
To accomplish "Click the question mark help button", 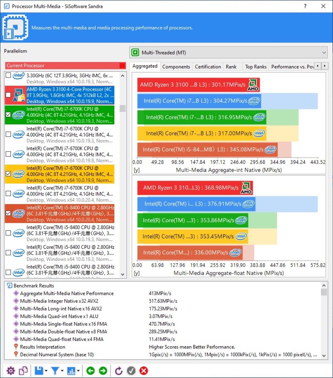I will click(x=305, y=6).
